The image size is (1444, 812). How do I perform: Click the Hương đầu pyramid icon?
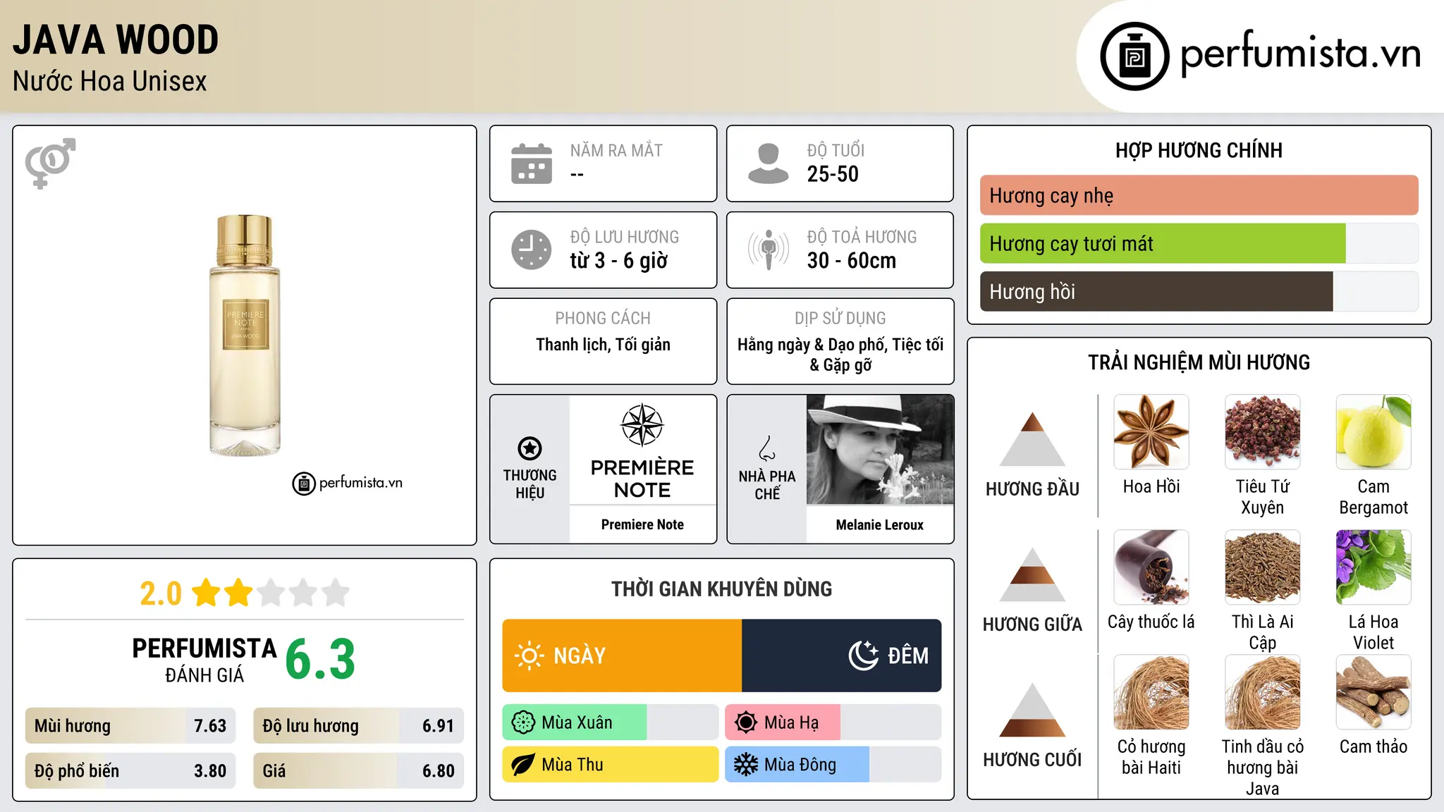coord(1033,439)
